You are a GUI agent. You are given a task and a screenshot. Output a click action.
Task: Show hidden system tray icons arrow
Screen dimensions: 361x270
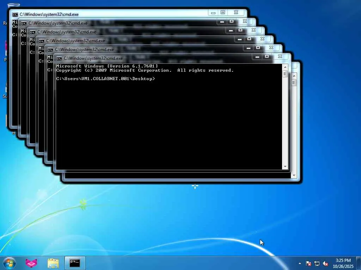pos(300,263)
